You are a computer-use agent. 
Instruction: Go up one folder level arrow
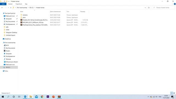tap(11, 8)
